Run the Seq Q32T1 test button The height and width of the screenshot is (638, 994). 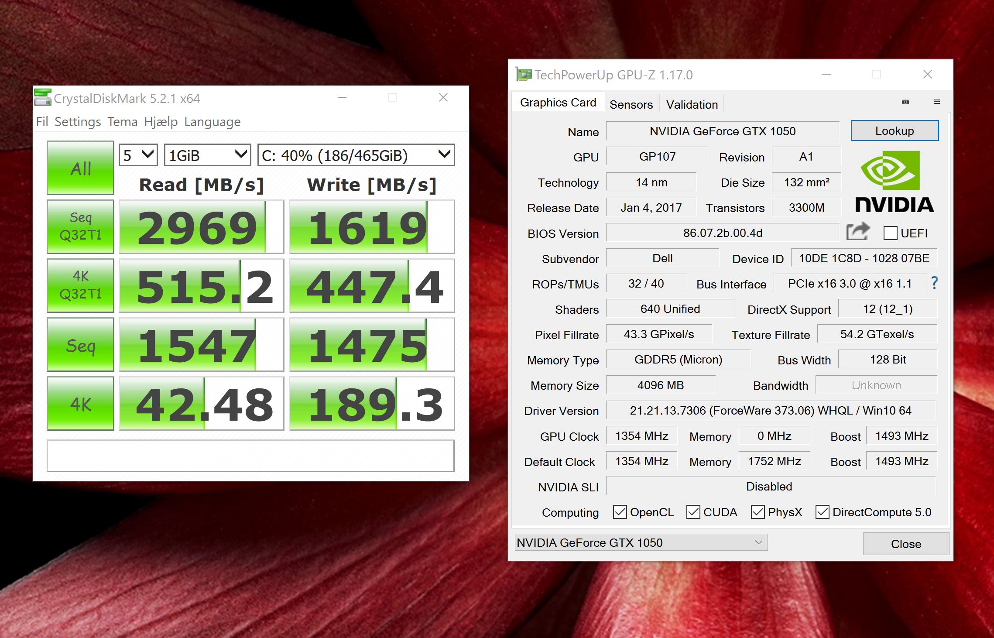(x=80, y=226)
